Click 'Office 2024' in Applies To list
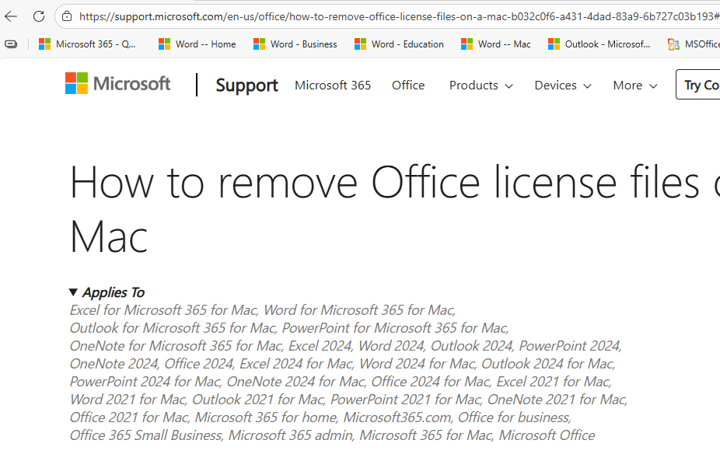 point(198,364)
